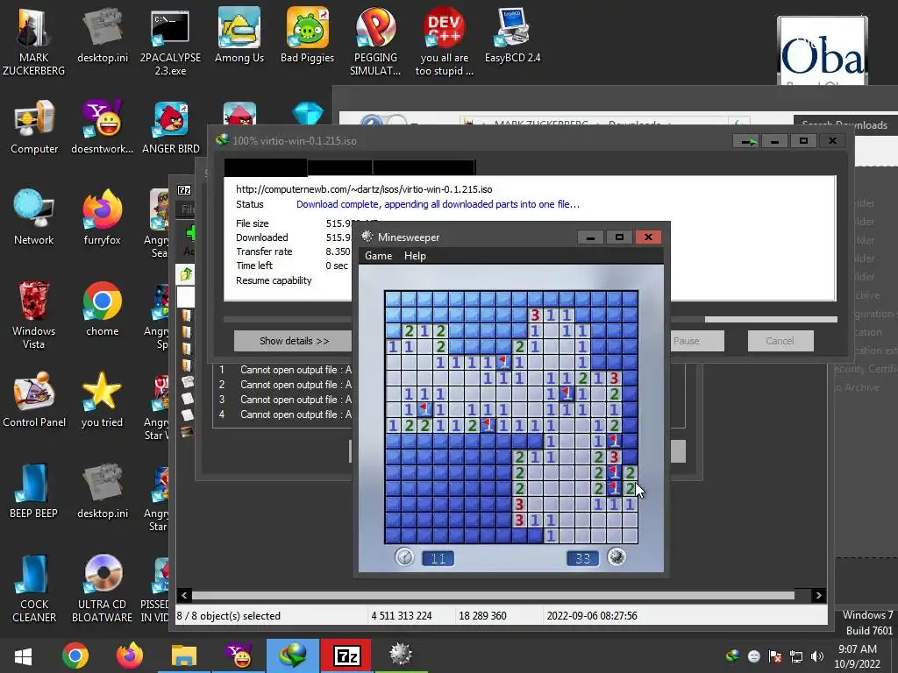Click the Minesweeper mine counter icon

[616, 556]
